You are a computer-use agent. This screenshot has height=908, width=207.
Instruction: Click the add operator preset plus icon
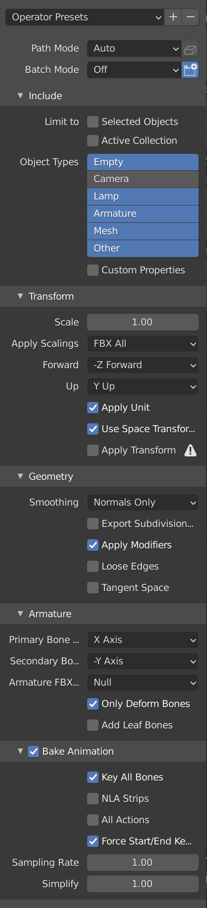click(x=173, y=17)
